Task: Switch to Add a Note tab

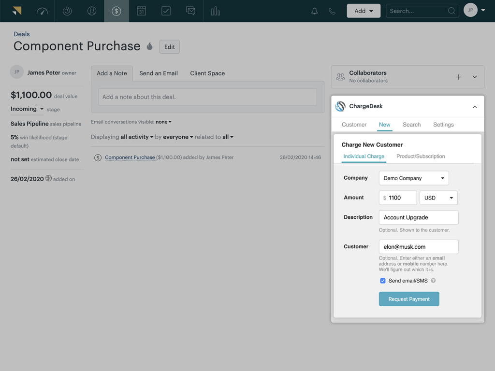Action: (x=112, y=73)
